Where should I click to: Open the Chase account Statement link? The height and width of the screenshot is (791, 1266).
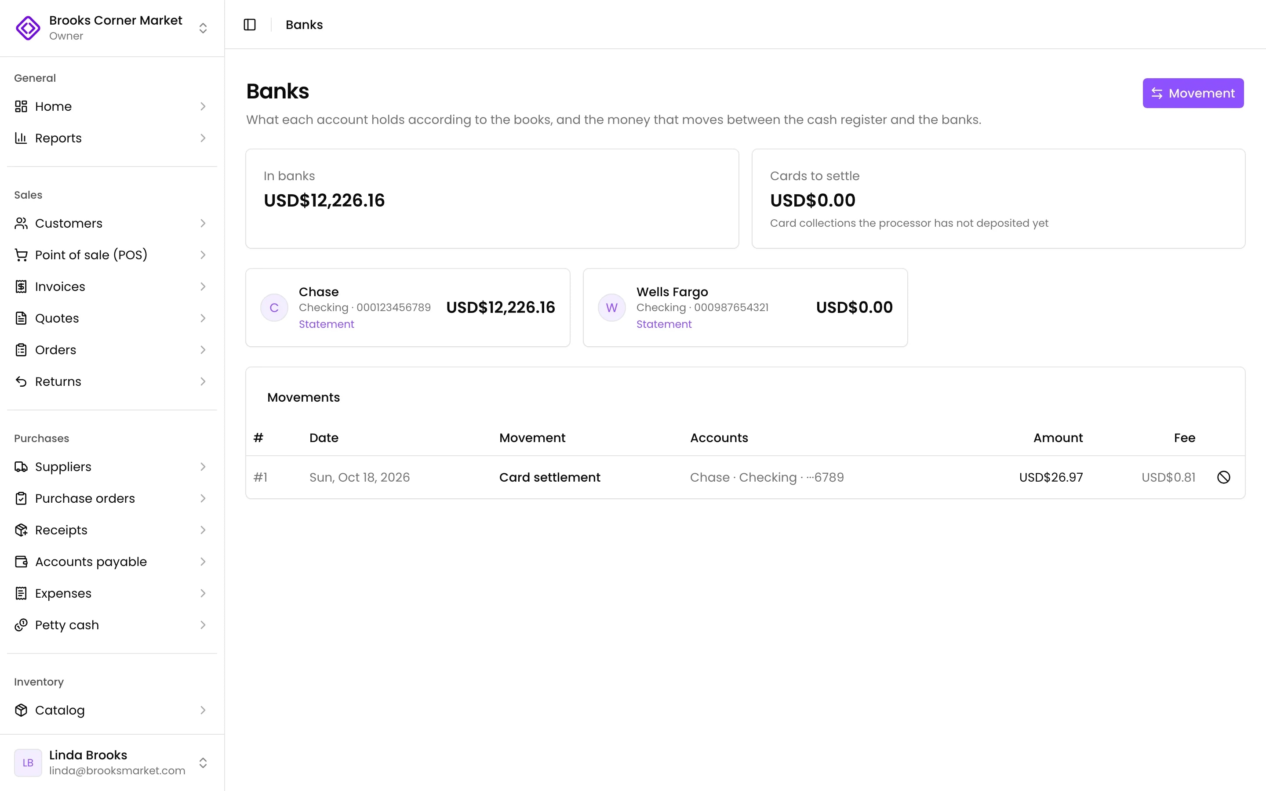coord(327,324)
